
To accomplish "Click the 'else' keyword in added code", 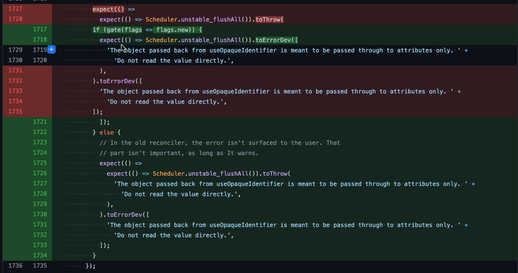I will pos(106,132).
